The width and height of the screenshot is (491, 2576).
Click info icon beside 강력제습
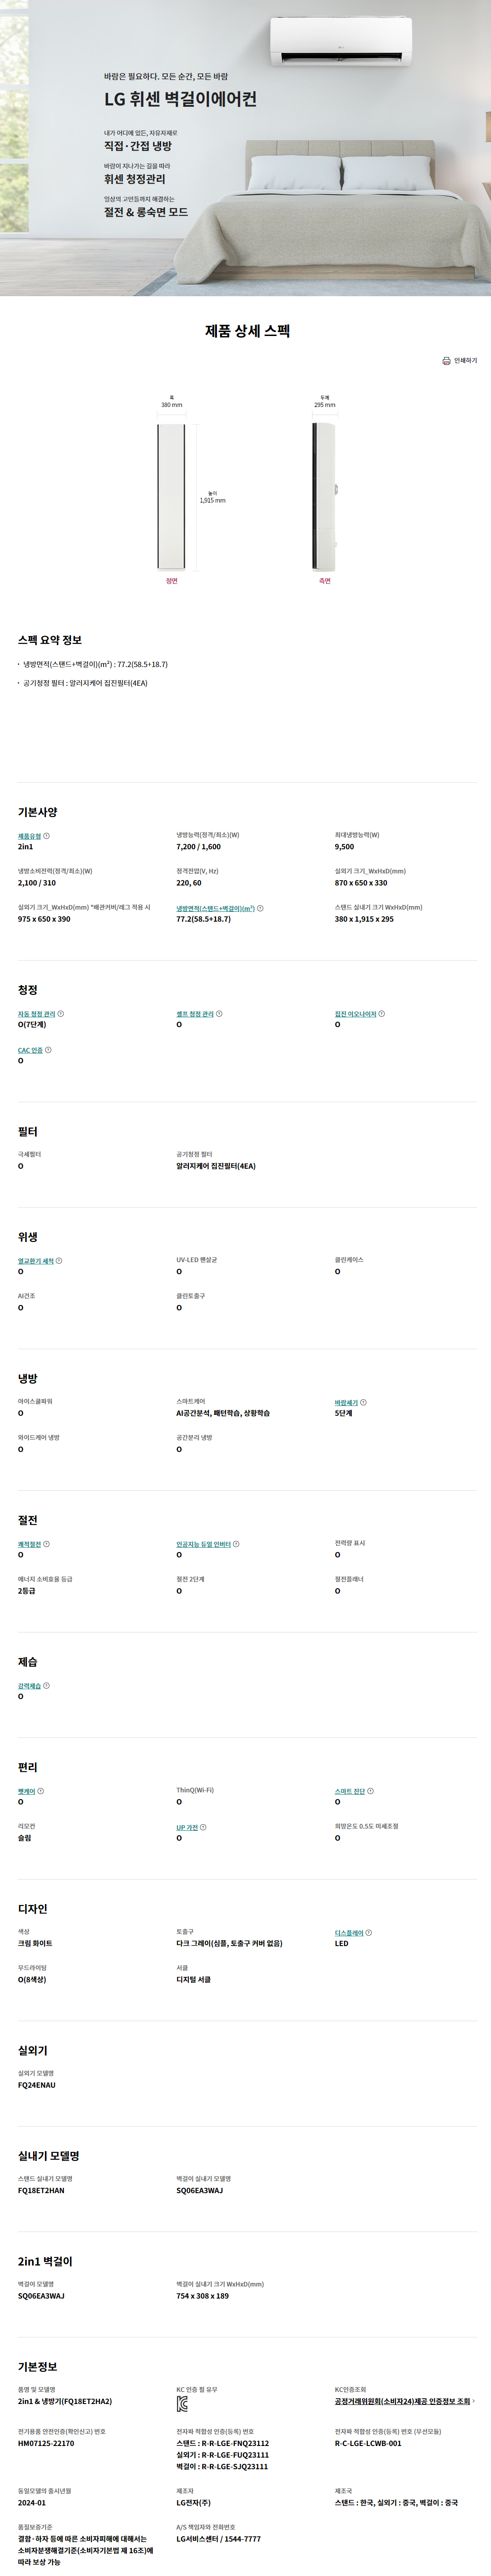click(47, 1686)
